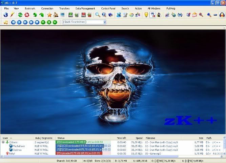226x163 pixels.
Task: Click the Shared: 318,90 GB status entry
Action: tap(67, 161)
